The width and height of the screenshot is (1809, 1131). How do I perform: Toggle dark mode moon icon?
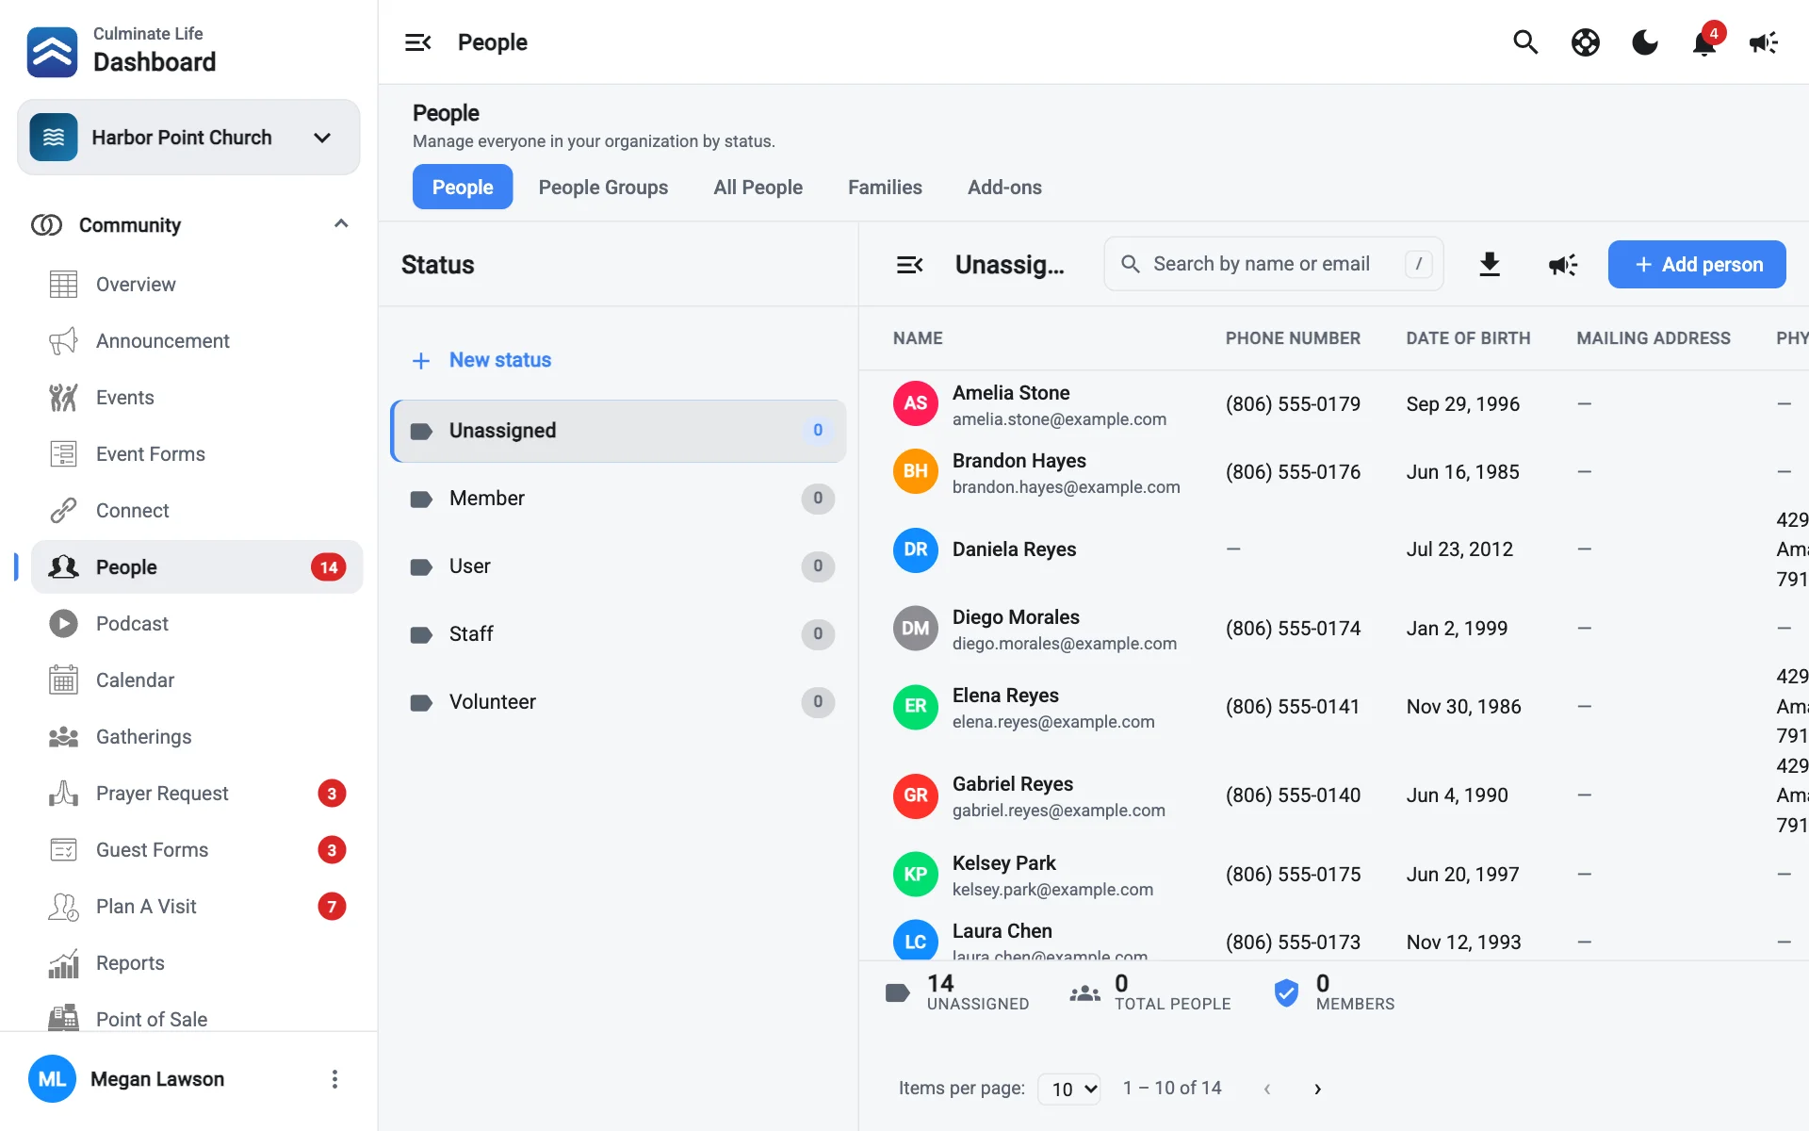coord(1645,42)
